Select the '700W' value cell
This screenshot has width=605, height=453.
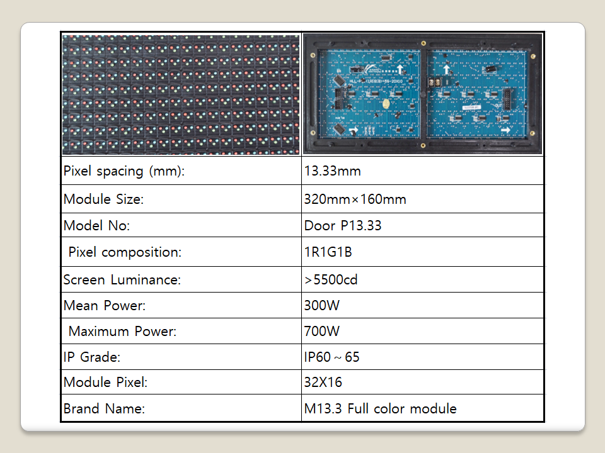point(321,332)
